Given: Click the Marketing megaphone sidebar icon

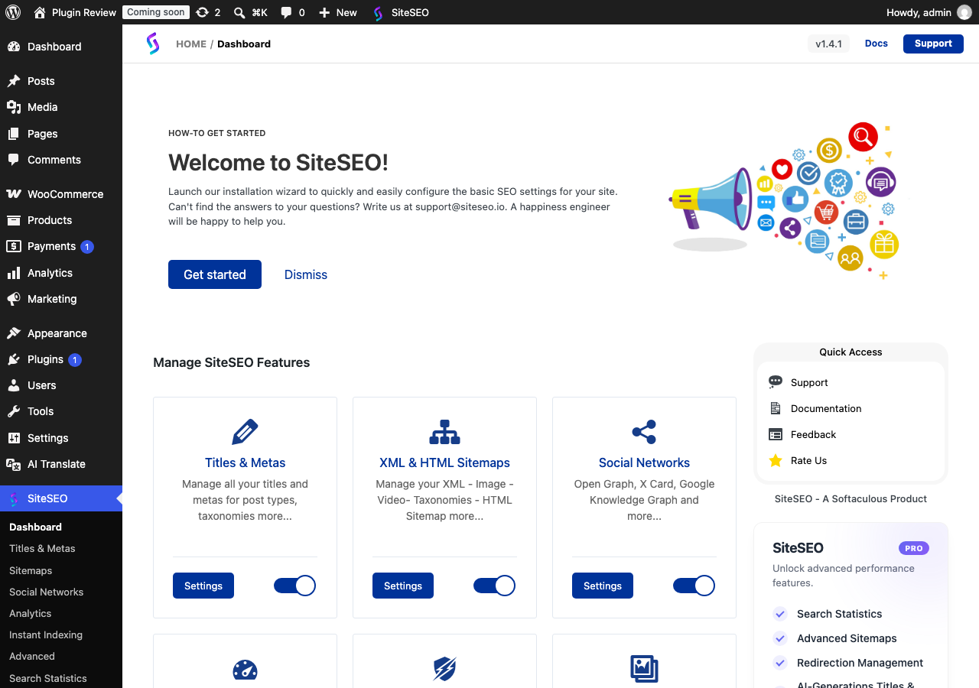Looking at the screenshot, I should [x=14, y=299].
